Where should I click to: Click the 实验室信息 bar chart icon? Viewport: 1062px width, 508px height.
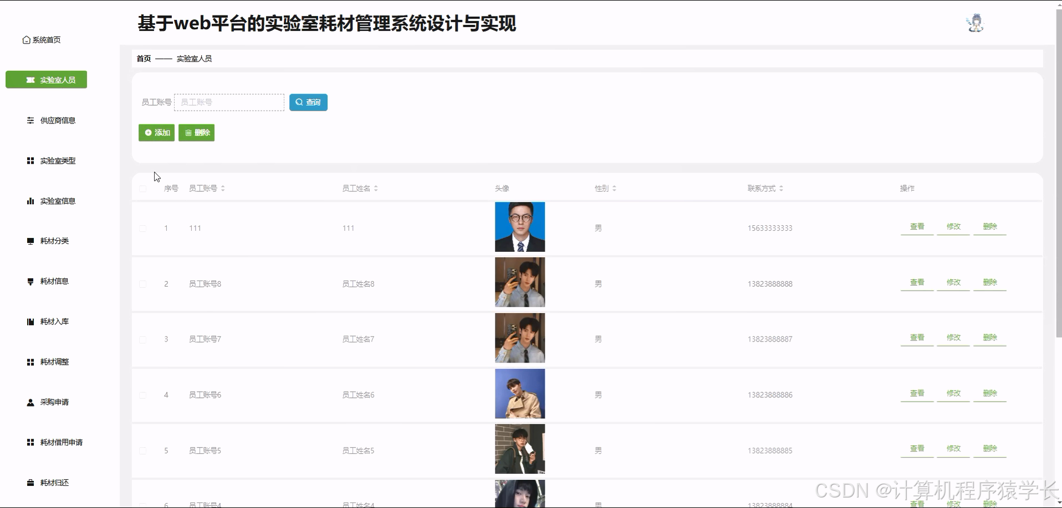[30, 201]
